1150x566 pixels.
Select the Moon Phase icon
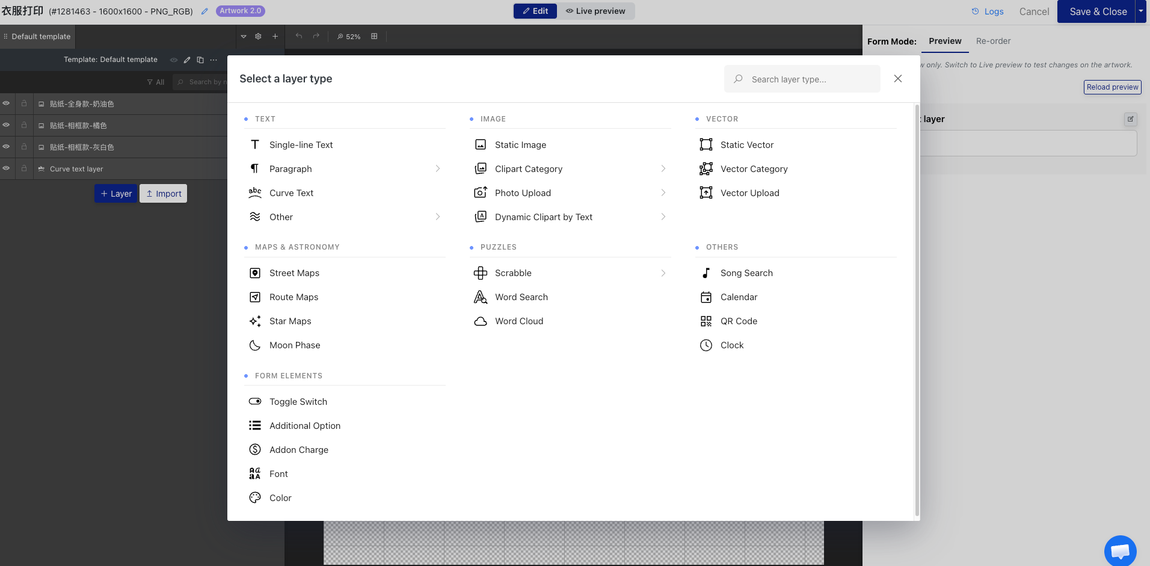255,345
